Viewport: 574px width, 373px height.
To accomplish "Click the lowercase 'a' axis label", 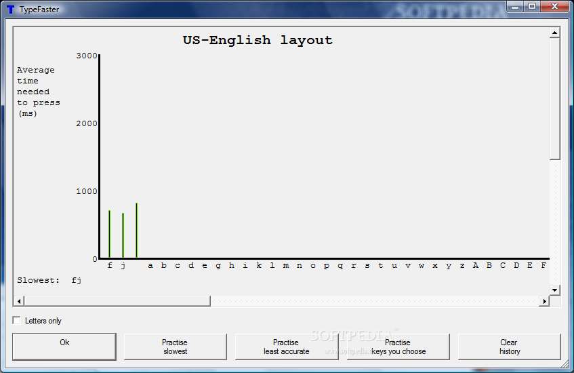I will coord(150,266).
